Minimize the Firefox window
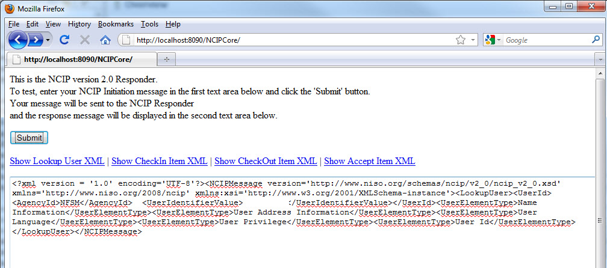607x268 pixels. click(x=553, y=6)
